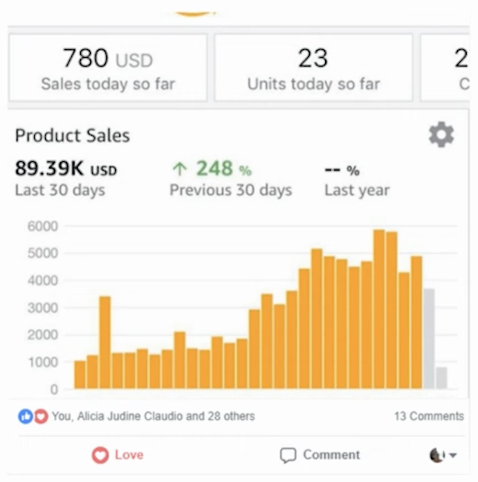The height and width of the screenshot is (482, 478).
Task: Click the Comment speech bubble icon
Action: 287,455
